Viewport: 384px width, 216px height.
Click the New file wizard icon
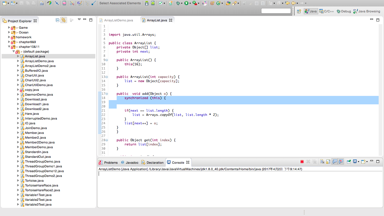coord(4,3)
